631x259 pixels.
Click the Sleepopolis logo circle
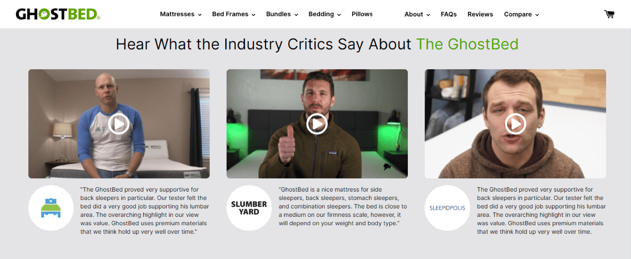tap(447, 208)
